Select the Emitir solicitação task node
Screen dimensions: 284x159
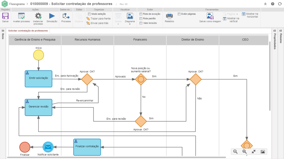[39, 78]
